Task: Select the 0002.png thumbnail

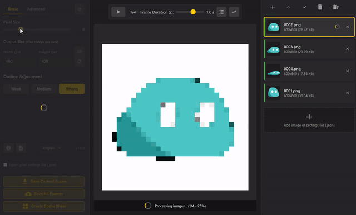Action: click(x=273, y=27)
